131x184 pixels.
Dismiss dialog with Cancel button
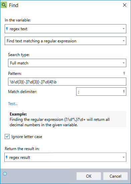coord(115,176)
